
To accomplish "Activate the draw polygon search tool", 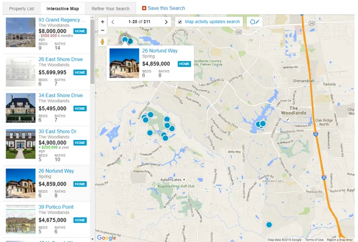I will 254,22.
